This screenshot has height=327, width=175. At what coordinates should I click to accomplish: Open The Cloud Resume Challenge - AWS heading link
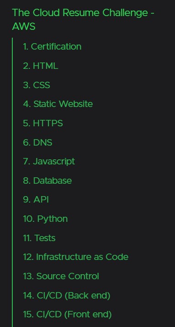pos(83,20)
